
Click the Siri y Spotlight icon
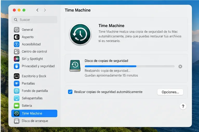(17, 59)
